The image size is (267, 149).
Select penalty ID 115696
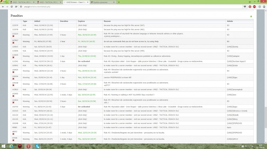15,51
